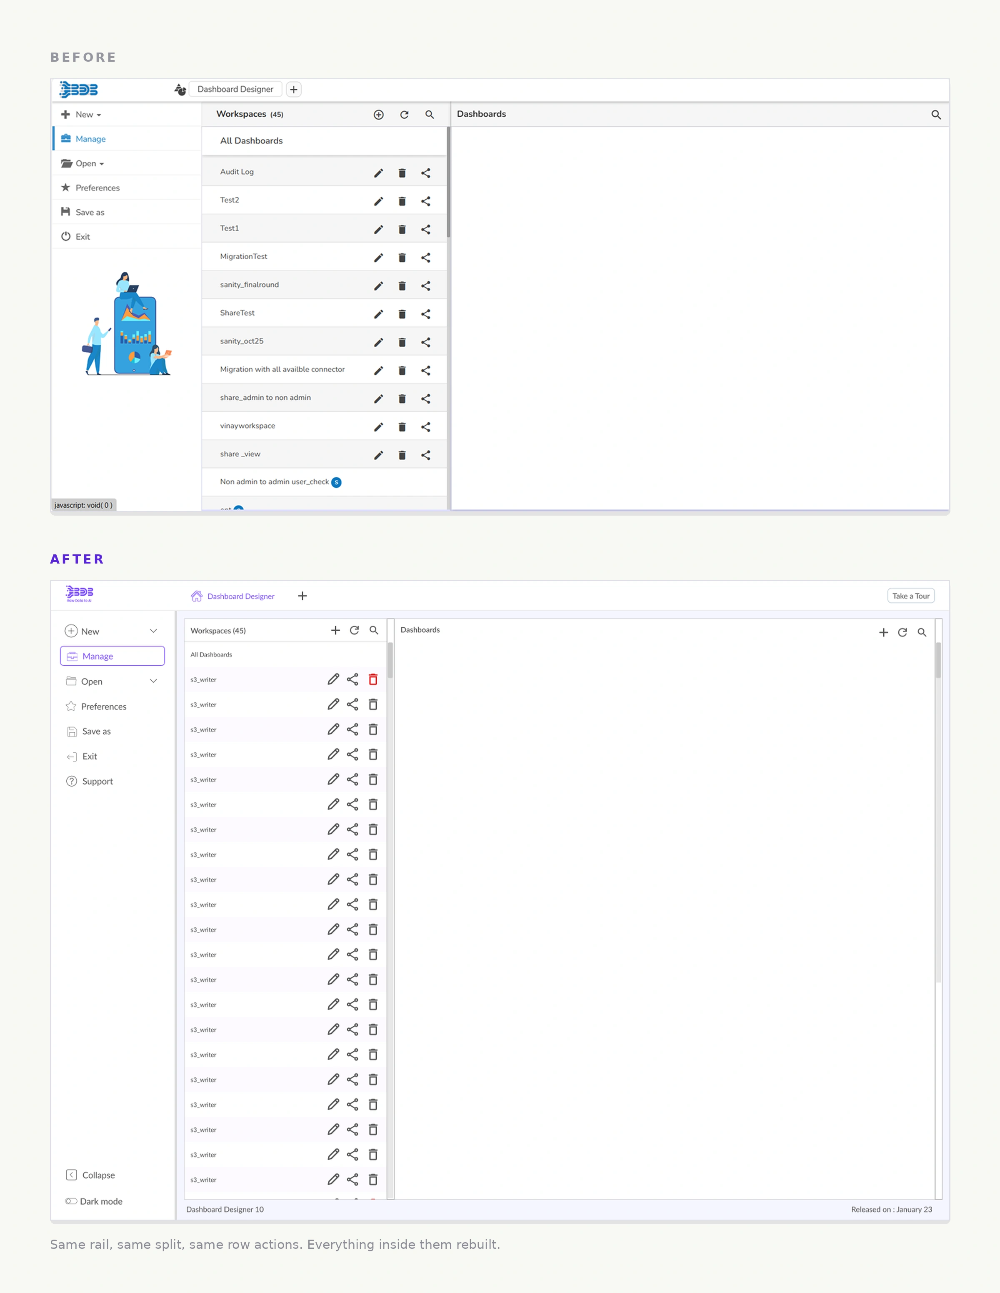1000x1293 pixels.
Task: Delete the Audit Log workspace in Before screen
Action: coord(402,173)
